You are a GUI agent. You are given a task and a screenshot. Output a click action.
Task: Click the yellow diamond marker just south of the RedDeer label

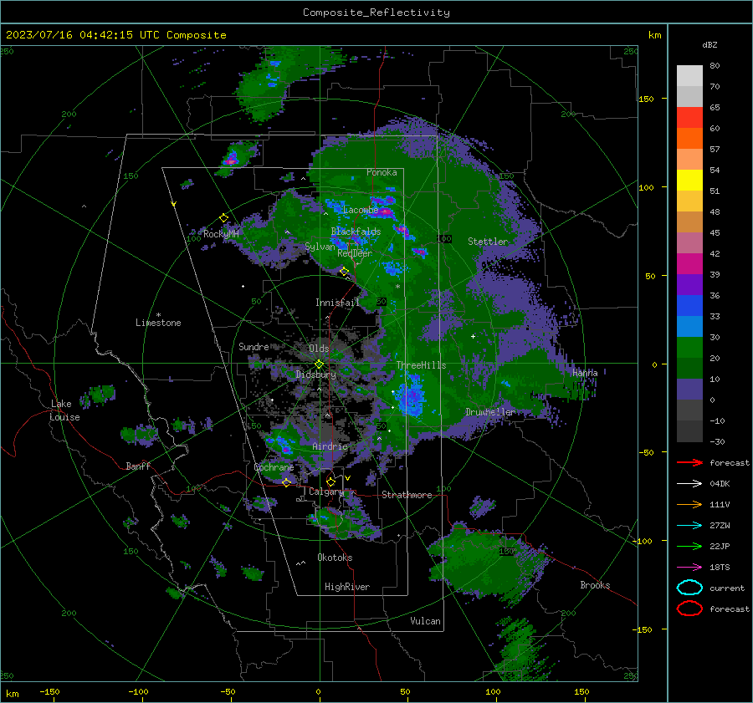tap(344, 272)
